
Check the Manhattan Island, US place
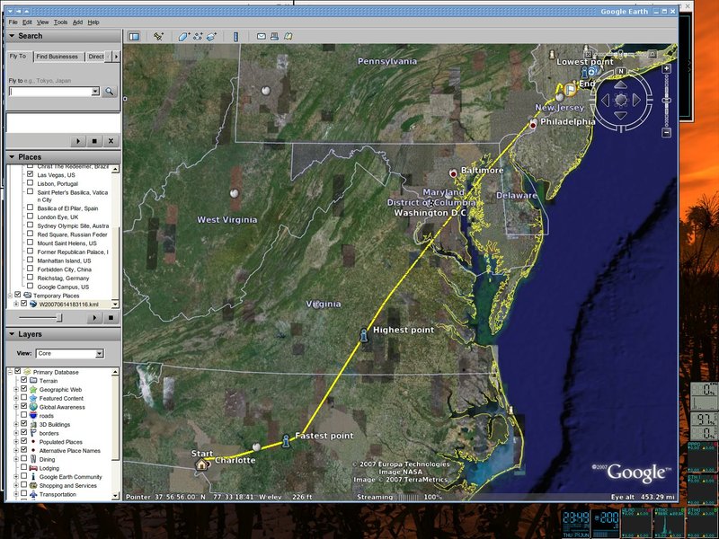tap(31, 260)
